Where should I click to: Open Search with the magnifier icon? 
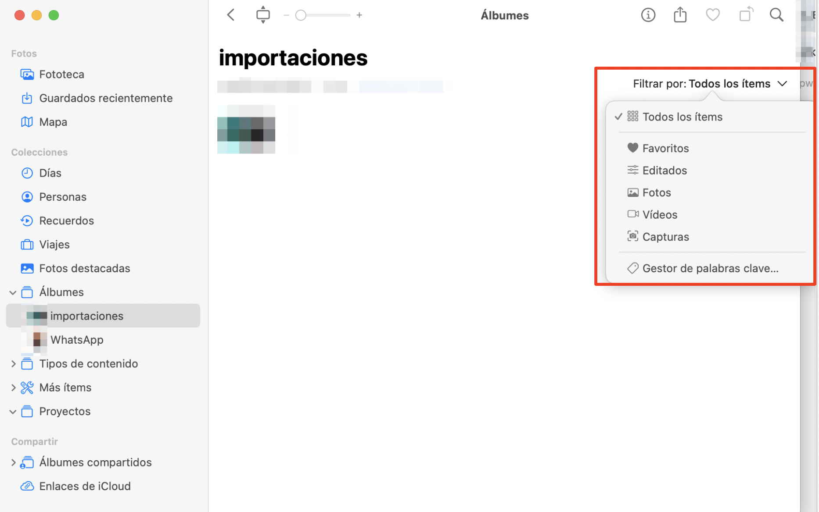point(776,14)
